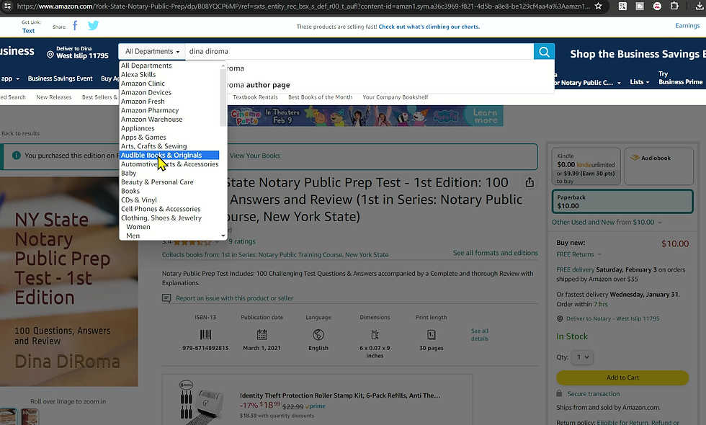This screenshot has width=706, height=425.
Task: Open the Qty quantity dropdown
Action: tap(583, 357)
